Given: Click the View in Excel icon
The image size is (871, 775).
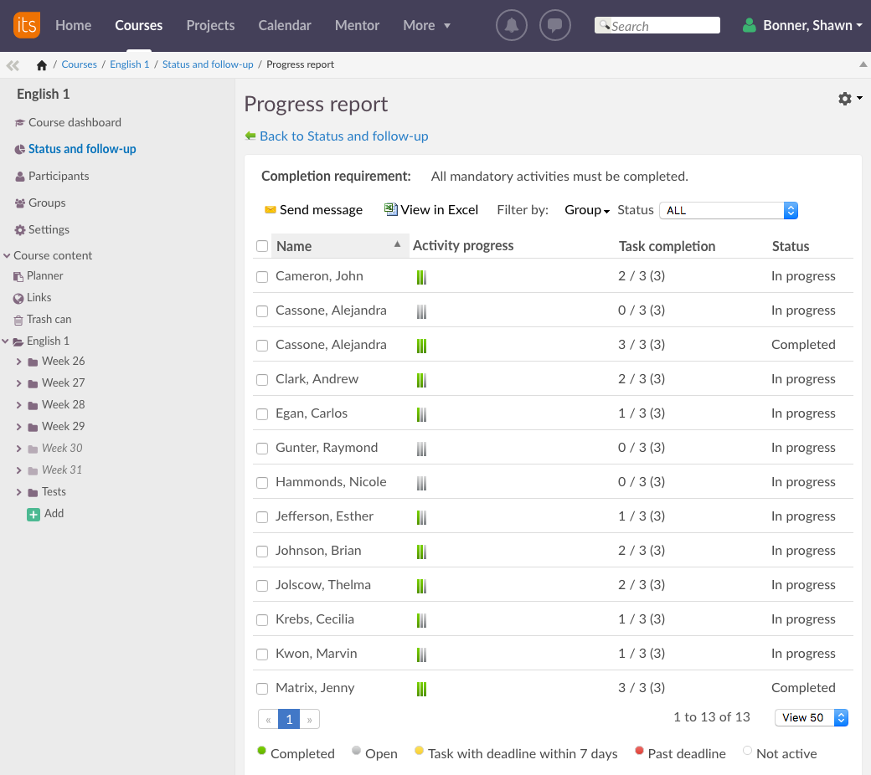Looking at the screenshot, I should coord(390,210).
